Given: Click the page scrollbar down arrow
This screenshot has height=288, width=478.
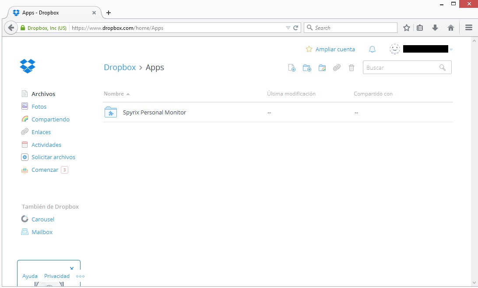Looking at the screenshot, I should point(474,283).
